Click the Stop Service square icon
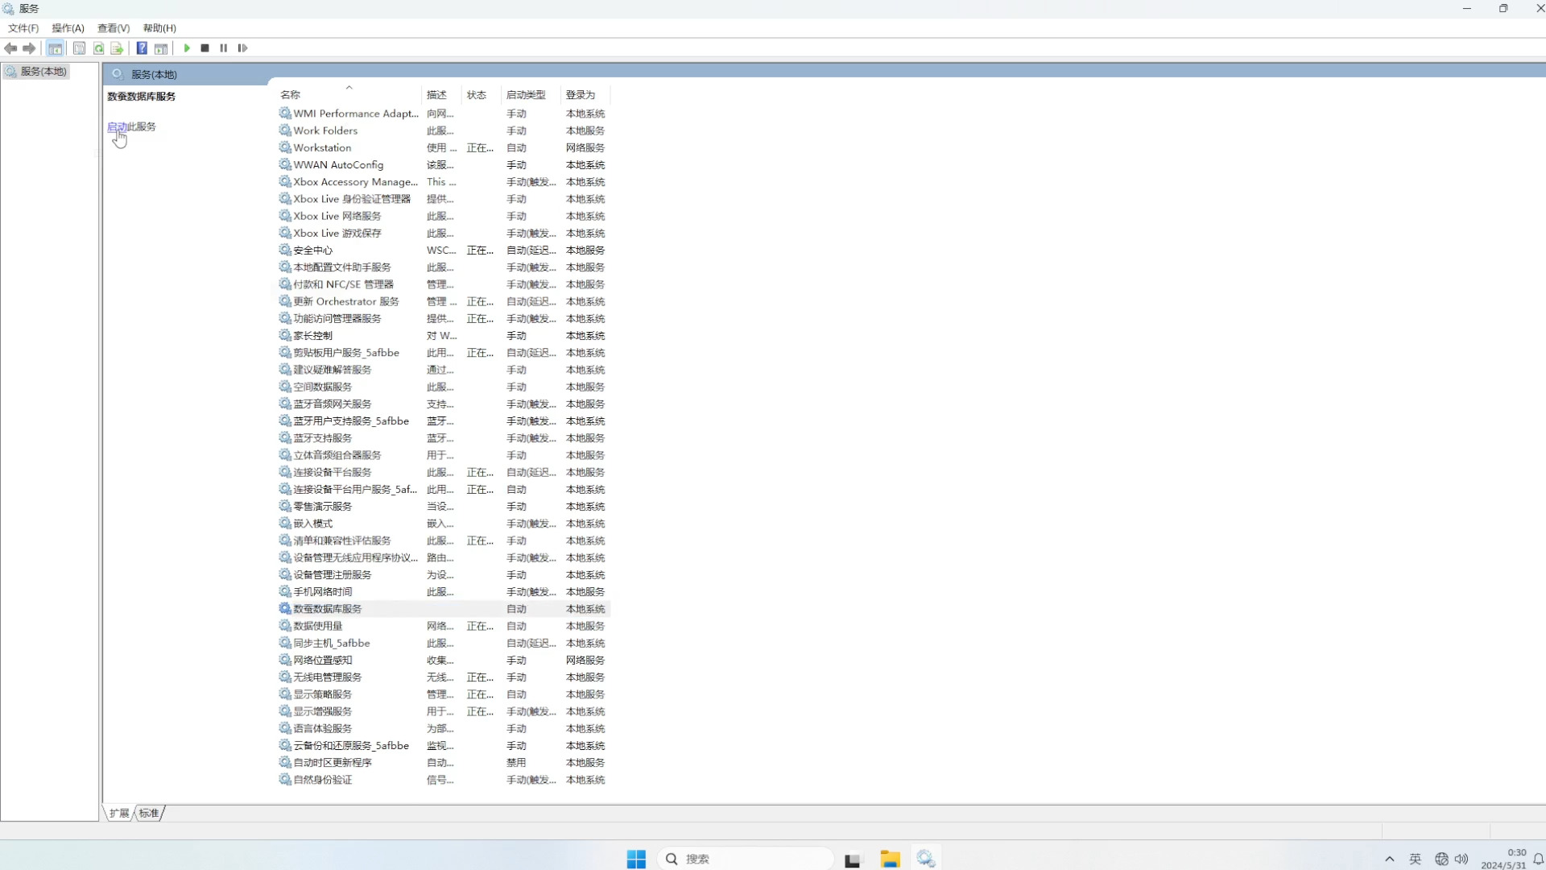The image size is (1546, 870). pos(205,48)
